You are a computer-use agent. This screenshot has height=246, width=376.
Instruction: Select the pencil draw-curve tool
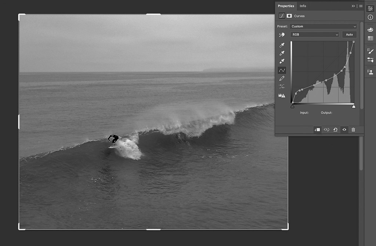[282, 78]
